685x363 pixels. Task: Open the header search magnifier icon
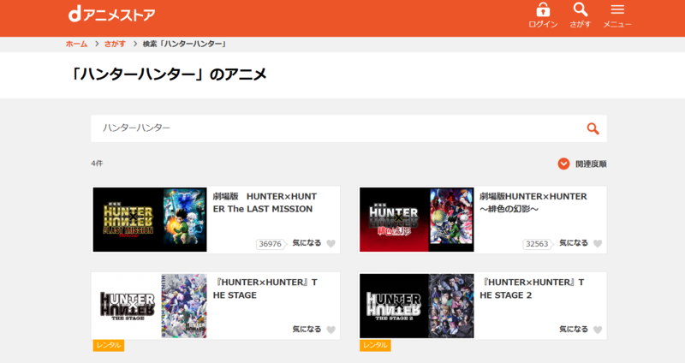pyautogui.click(x=581, y=11)
